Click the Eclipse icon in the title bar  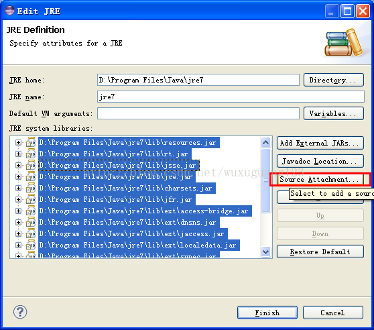coord(10,11)
